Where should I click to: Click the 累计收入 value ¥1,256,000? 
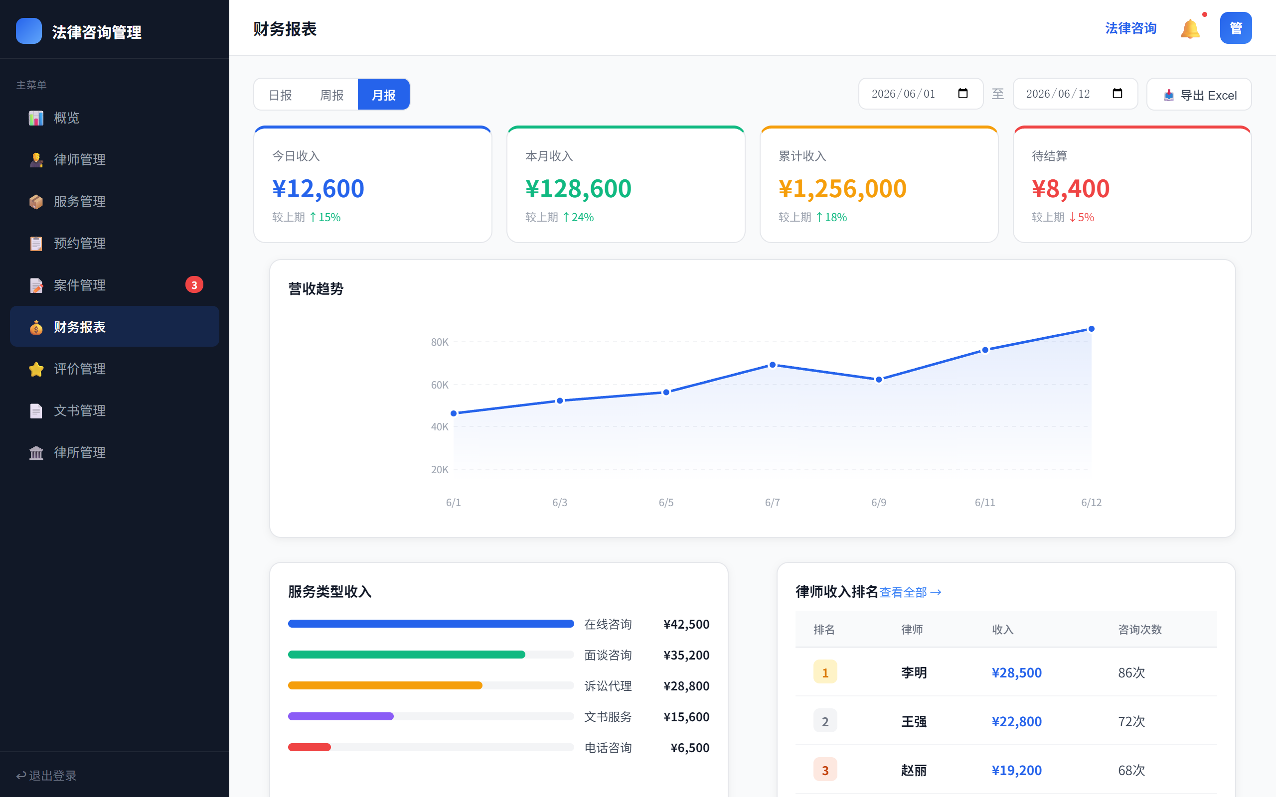842,189
